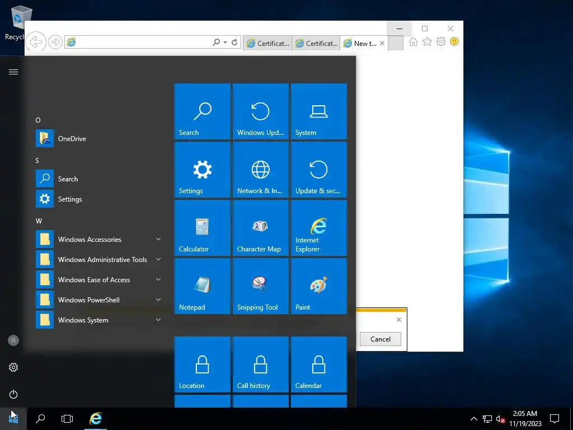
Task: Open the Action Center notifications icon
Action: [555, 419]
